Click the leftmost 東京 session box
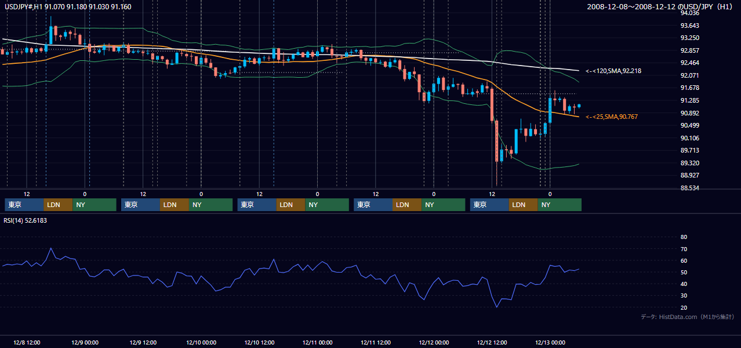Viewport: 741px width, 348px height. point(24,205)
